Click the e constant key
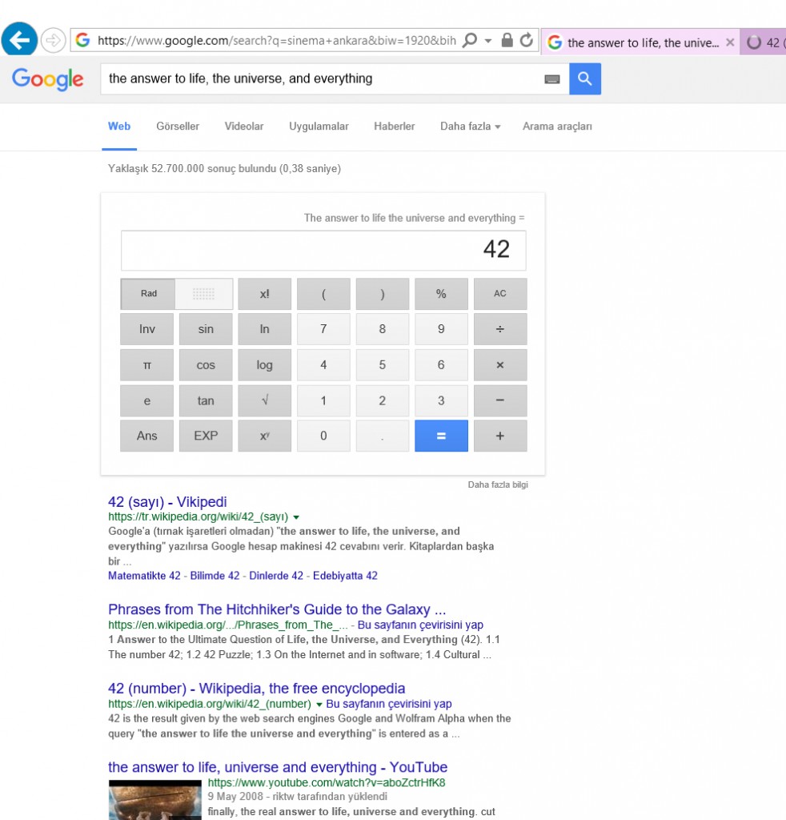Screen dimensions: 786x820 tap(146, 400)
